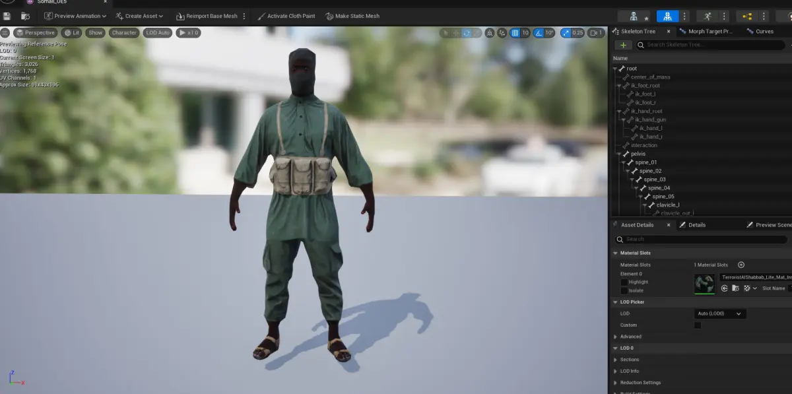Choose the Scale gizmo icon

tap(477, 32)
